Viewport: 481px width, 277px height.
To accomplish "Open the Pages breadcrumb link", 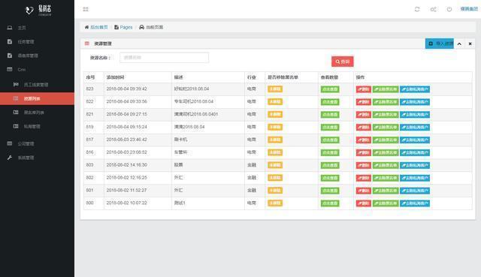I will [x=126, y=27].
